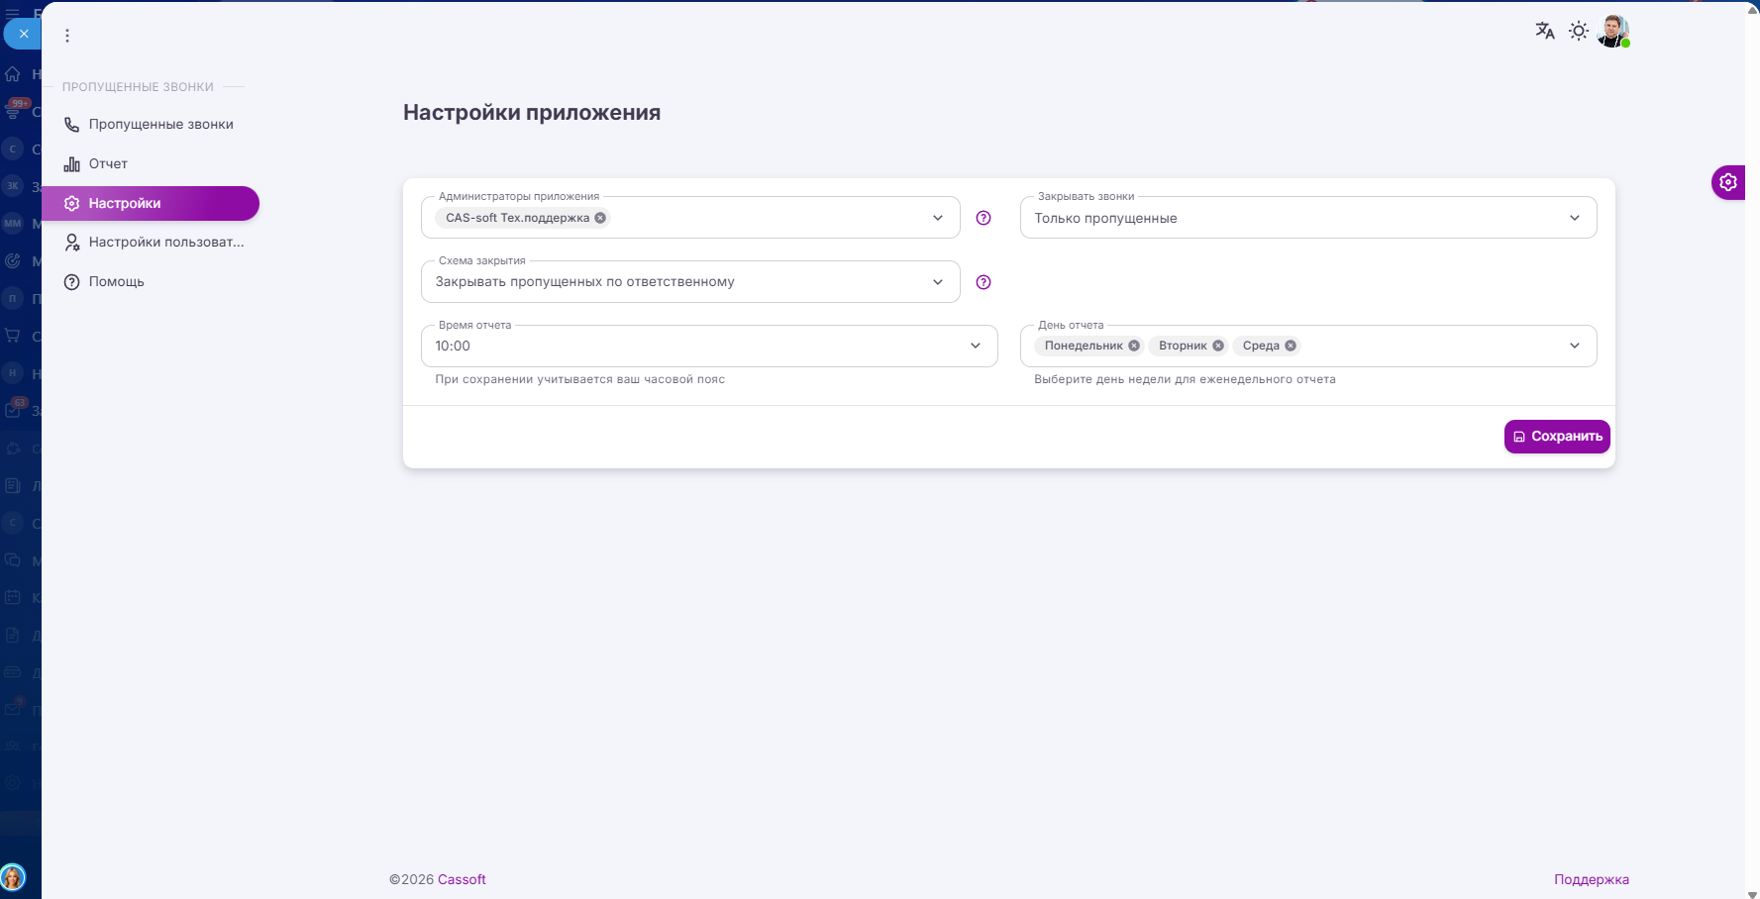The height and width of the screenshot is (899, 1760).
Task: Open the Cassoft footer link
Action: tap(462, 879)
